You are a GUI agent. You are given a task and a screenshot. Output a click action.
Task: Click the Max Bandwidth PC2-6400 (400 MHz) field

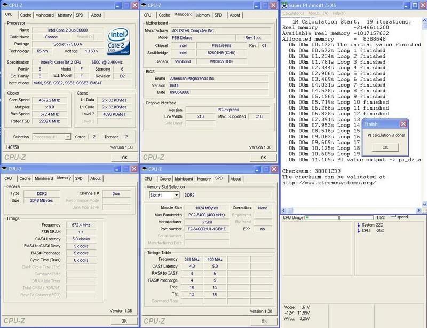(207, 215)
